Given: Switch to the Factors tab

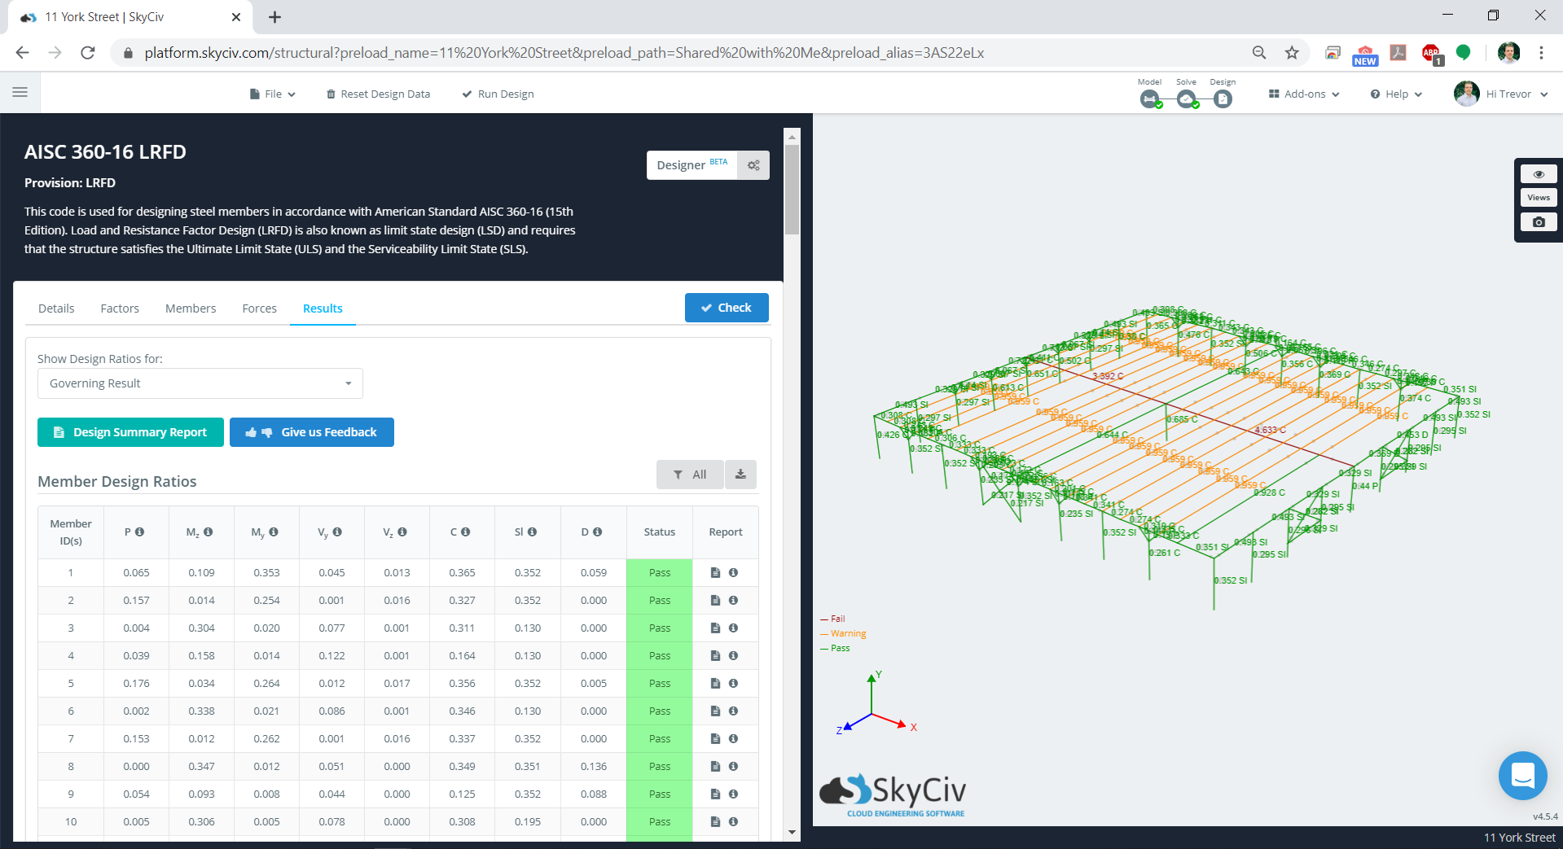Looking at the screenshot, I should click(x=120, y=309).
